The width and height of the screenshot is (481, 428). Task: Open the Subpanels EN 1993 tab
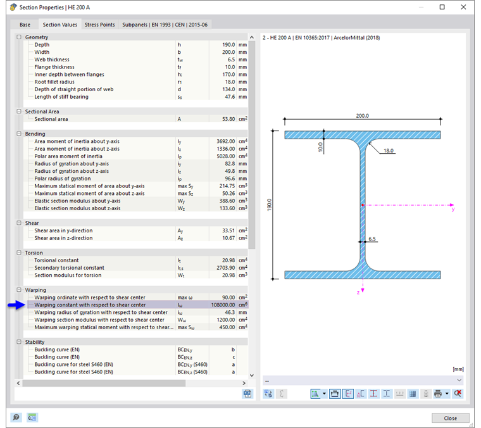tap(165, 25)
